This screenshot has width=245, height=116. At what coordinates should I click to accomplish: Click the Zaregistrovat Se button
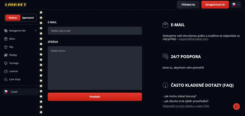click(215, 5)
